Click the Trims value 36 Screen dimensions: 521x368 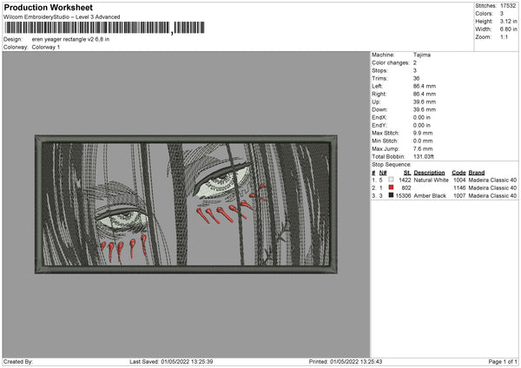(x=416, y=78)
